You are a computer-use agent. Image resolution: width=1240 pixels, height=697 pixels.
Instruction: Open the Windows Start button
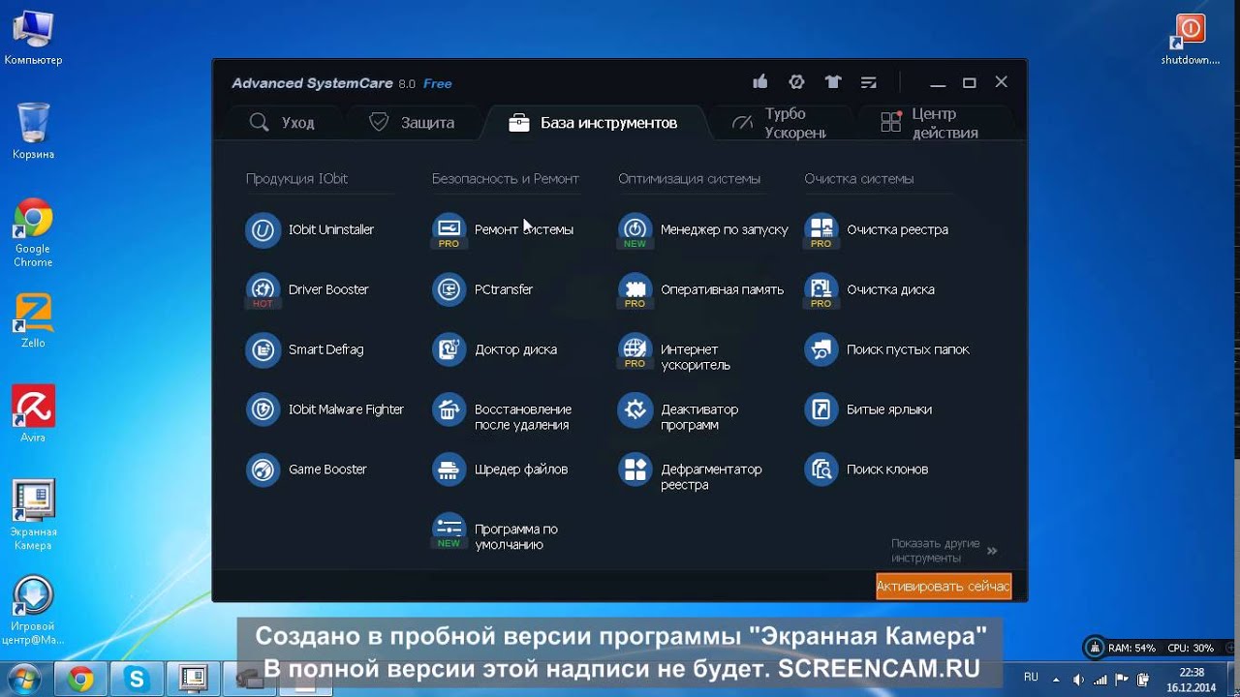pos(23,679)
